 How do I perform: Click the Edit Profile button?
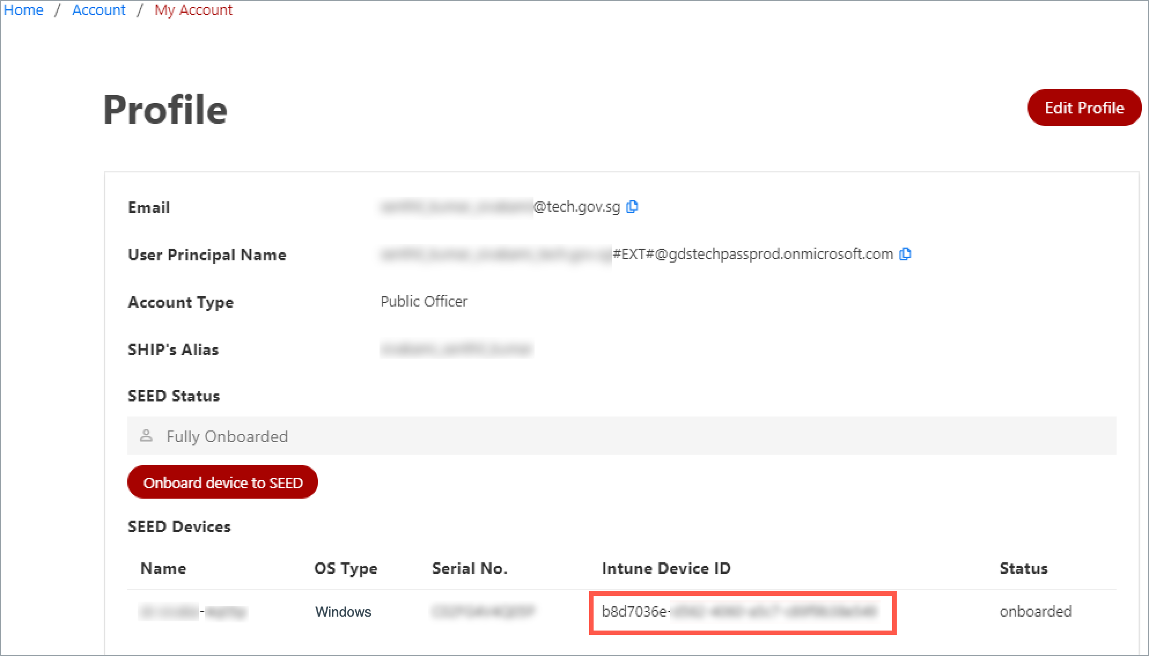click(x=1083, y=108)
